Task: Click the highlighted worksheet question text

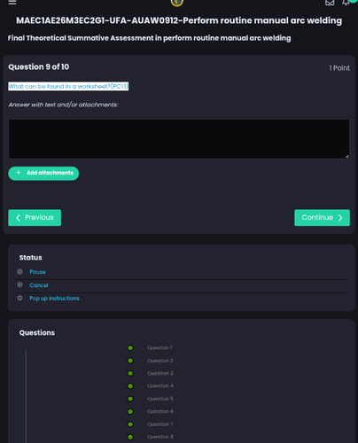Action: [68, 86]
